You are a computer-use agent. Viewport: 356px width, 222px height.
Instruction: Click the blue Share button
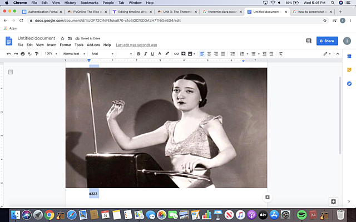(327, 41)
